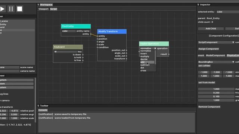
Task: Edit the camera name field
Action: coord(10,71)
